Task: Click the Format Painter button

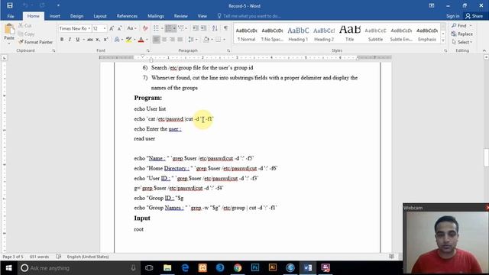Action: point(35,42)
